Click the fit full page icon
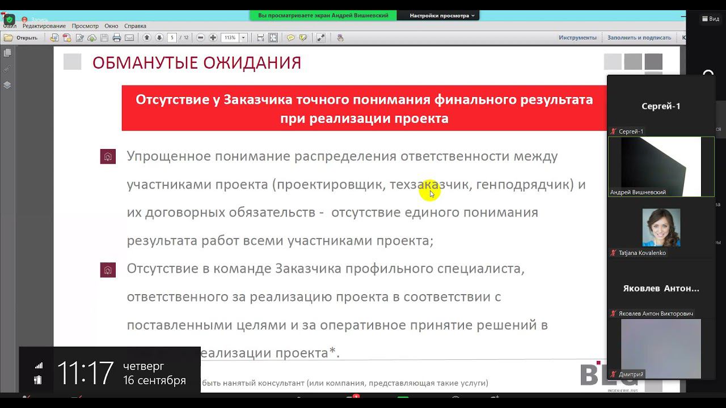The image size is (726, 408). click(x=273, y=38)
